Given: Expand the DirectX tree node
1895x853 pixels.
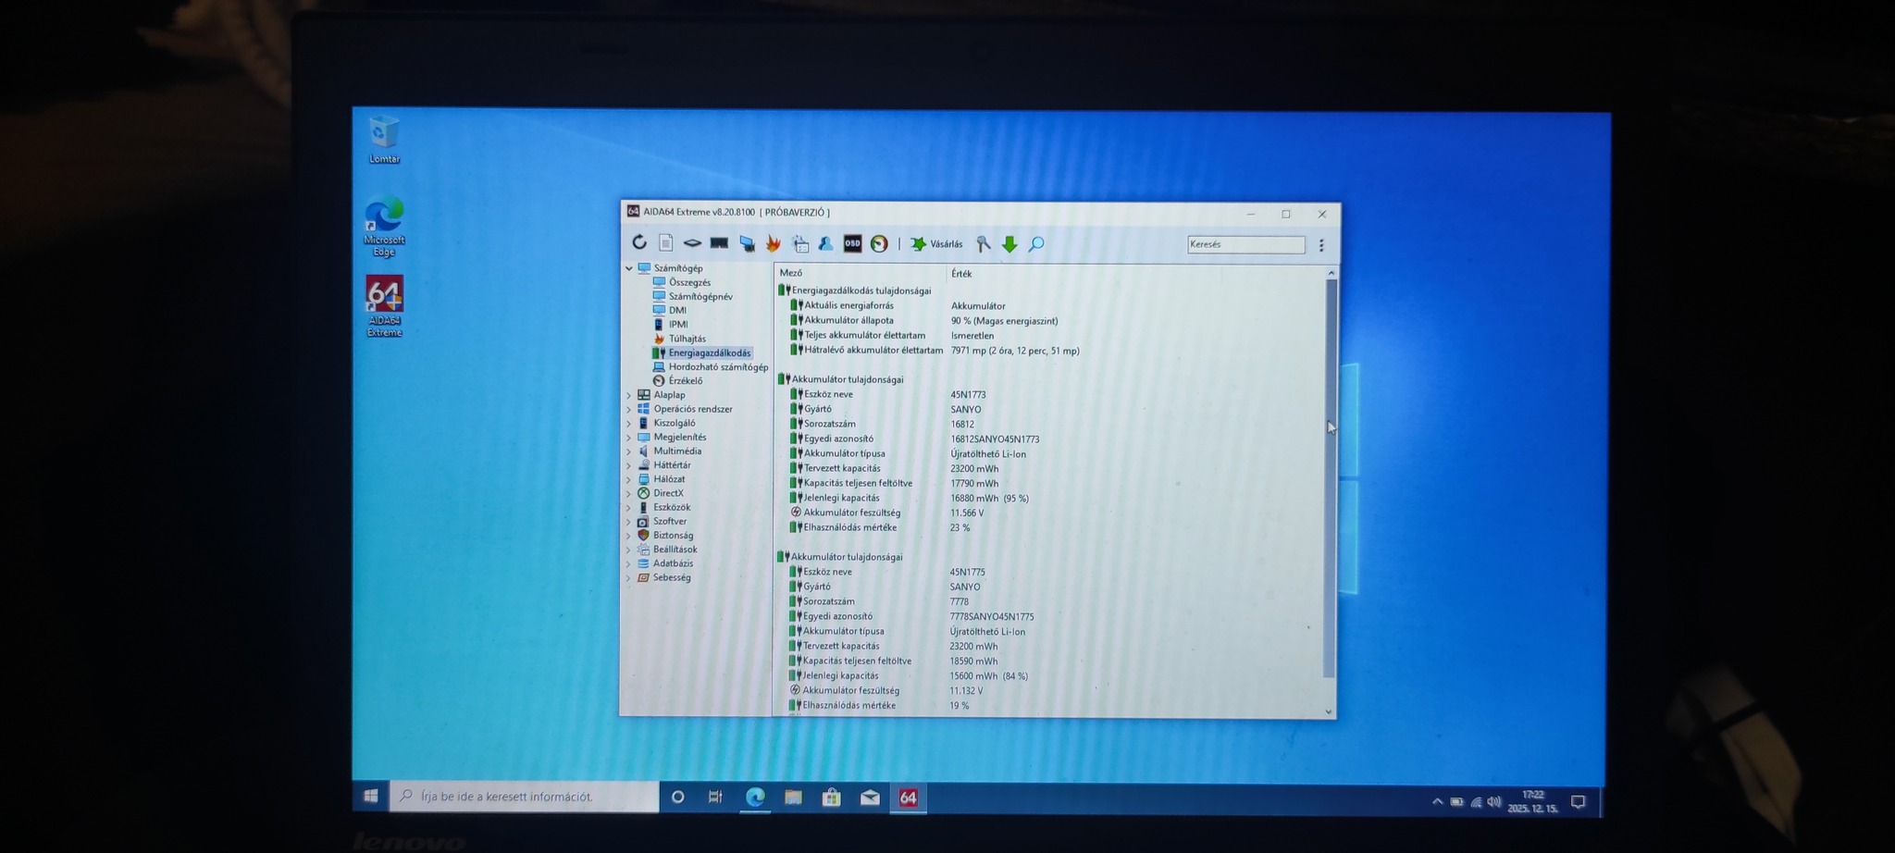Looking at the screenshot, I should pyautogui.click(x=629, y=493).
